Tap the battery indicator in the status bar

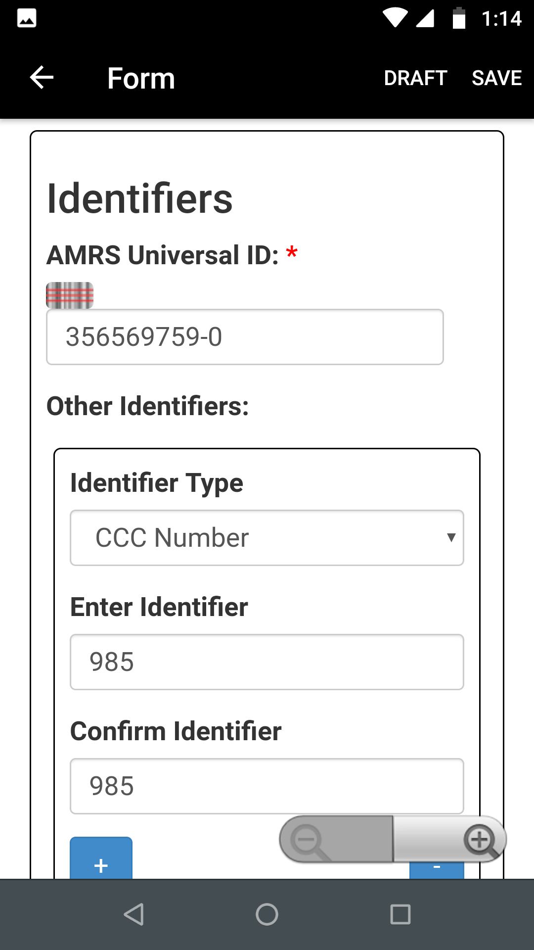[x=459, y=18]
